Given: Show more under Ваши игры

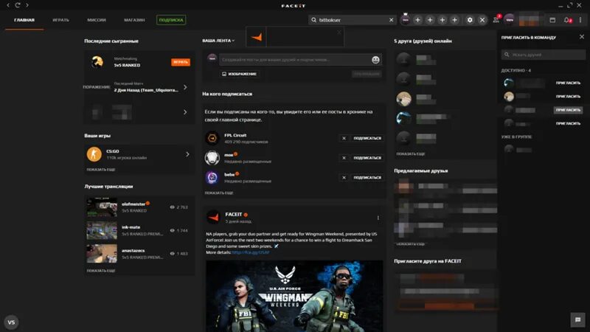Looking at the screenshot, I should point(101,170).
